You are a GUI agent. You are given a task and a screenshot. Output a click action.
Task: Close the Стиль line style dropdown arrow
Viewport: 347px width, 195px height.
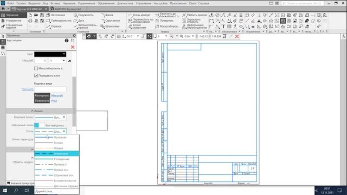pyautogui.click(x=64, y=131)
